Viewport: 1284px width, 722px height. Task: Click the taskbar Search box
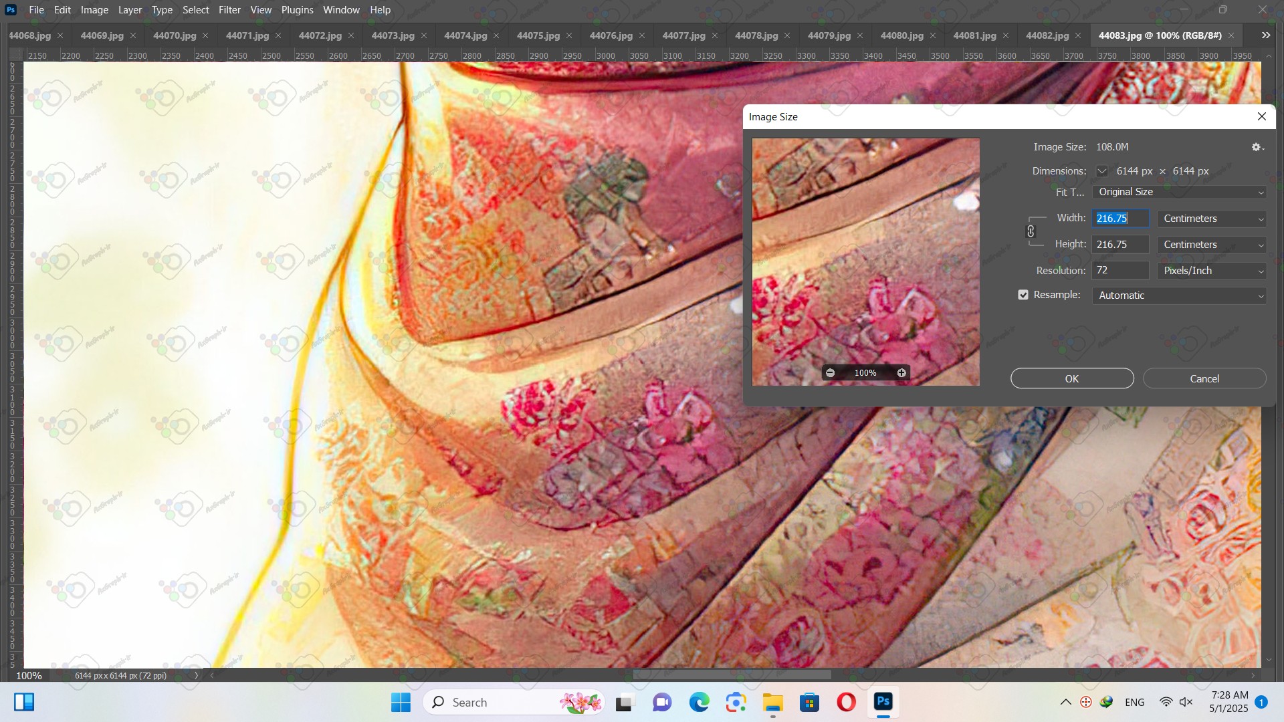tap(514, 703)
